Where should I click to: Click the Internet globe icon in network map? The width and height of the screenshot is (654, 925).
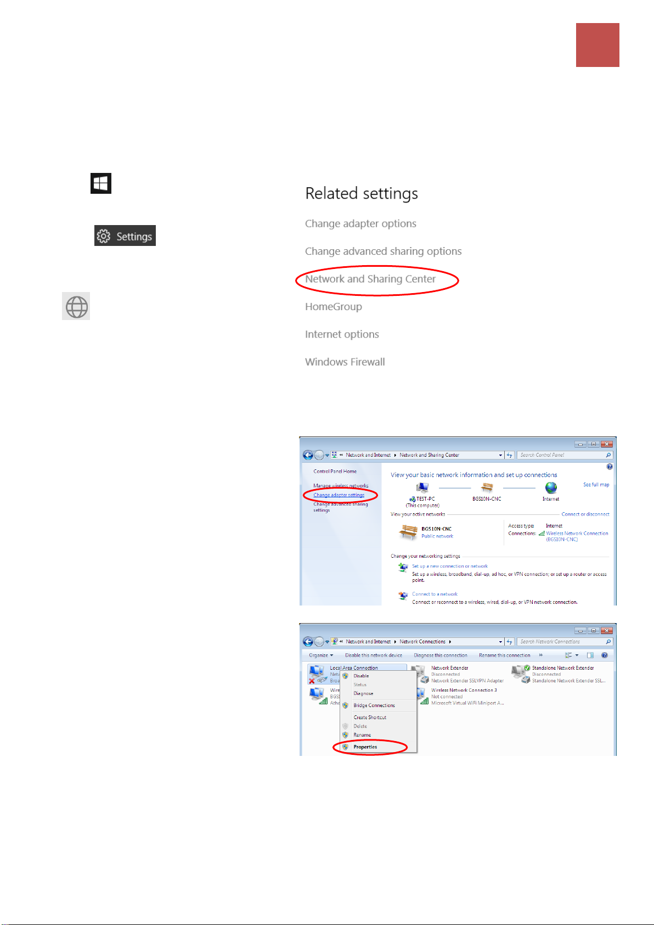[551, 487]
